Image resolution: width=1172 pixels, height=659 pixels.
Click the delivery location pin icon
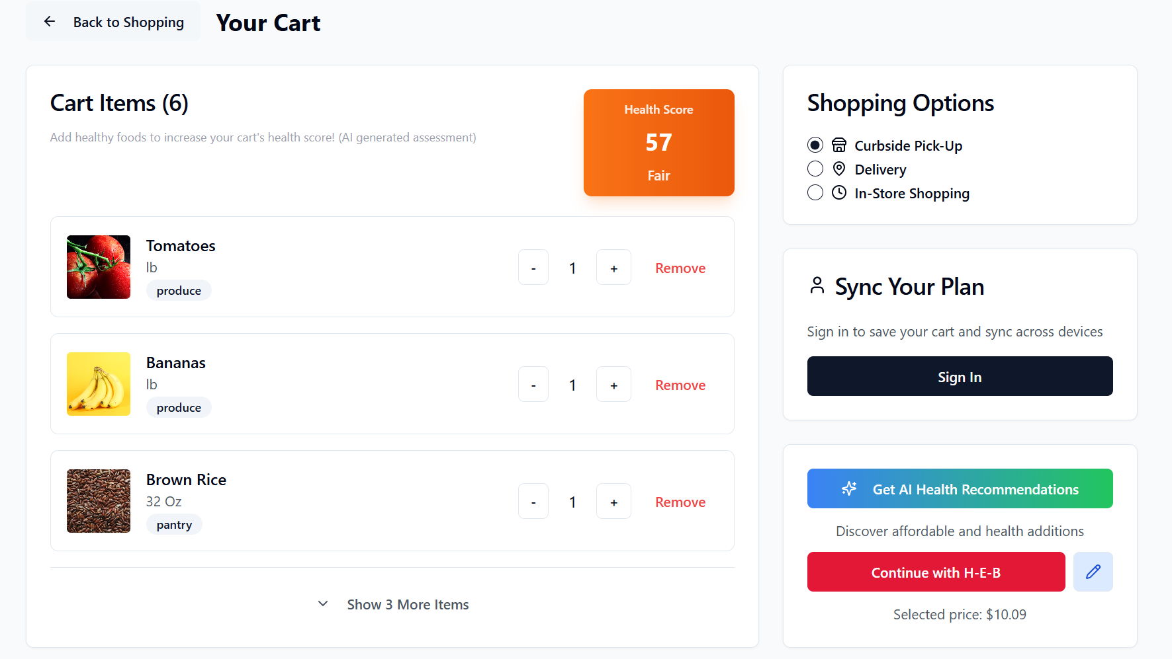tap(839, 169)
